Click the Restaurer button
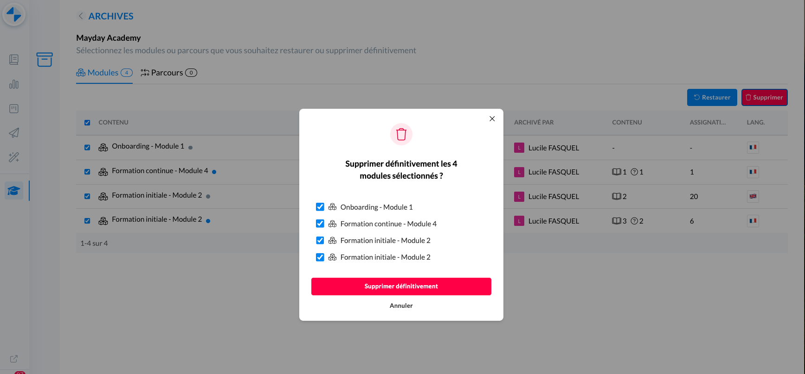 [712, 98]
